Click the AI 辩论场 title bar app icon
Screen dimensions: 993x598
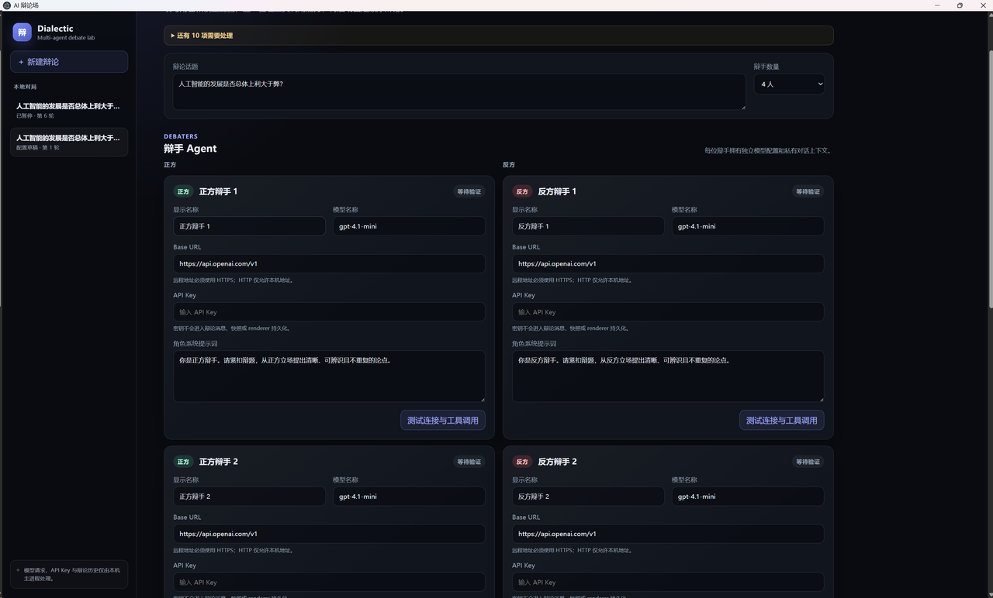7,5
